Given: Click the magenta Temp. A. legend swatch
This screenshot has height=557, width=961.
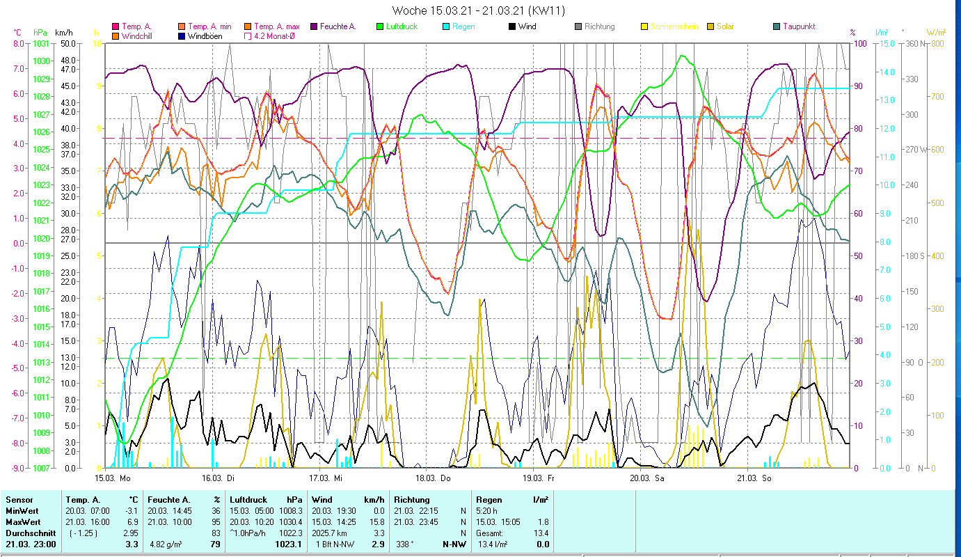Looking at the screenshot, I should (x=116, y=26).
